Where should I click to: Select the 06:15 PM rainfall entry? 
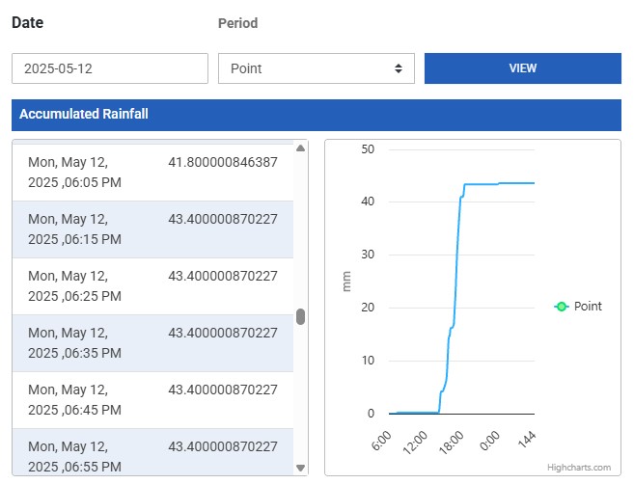[x=152, y=229]
